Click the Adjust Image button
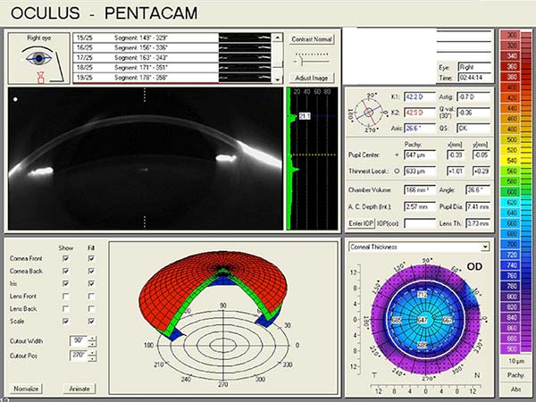This screenshot has width=536, height=402. [x=310, y=78]
